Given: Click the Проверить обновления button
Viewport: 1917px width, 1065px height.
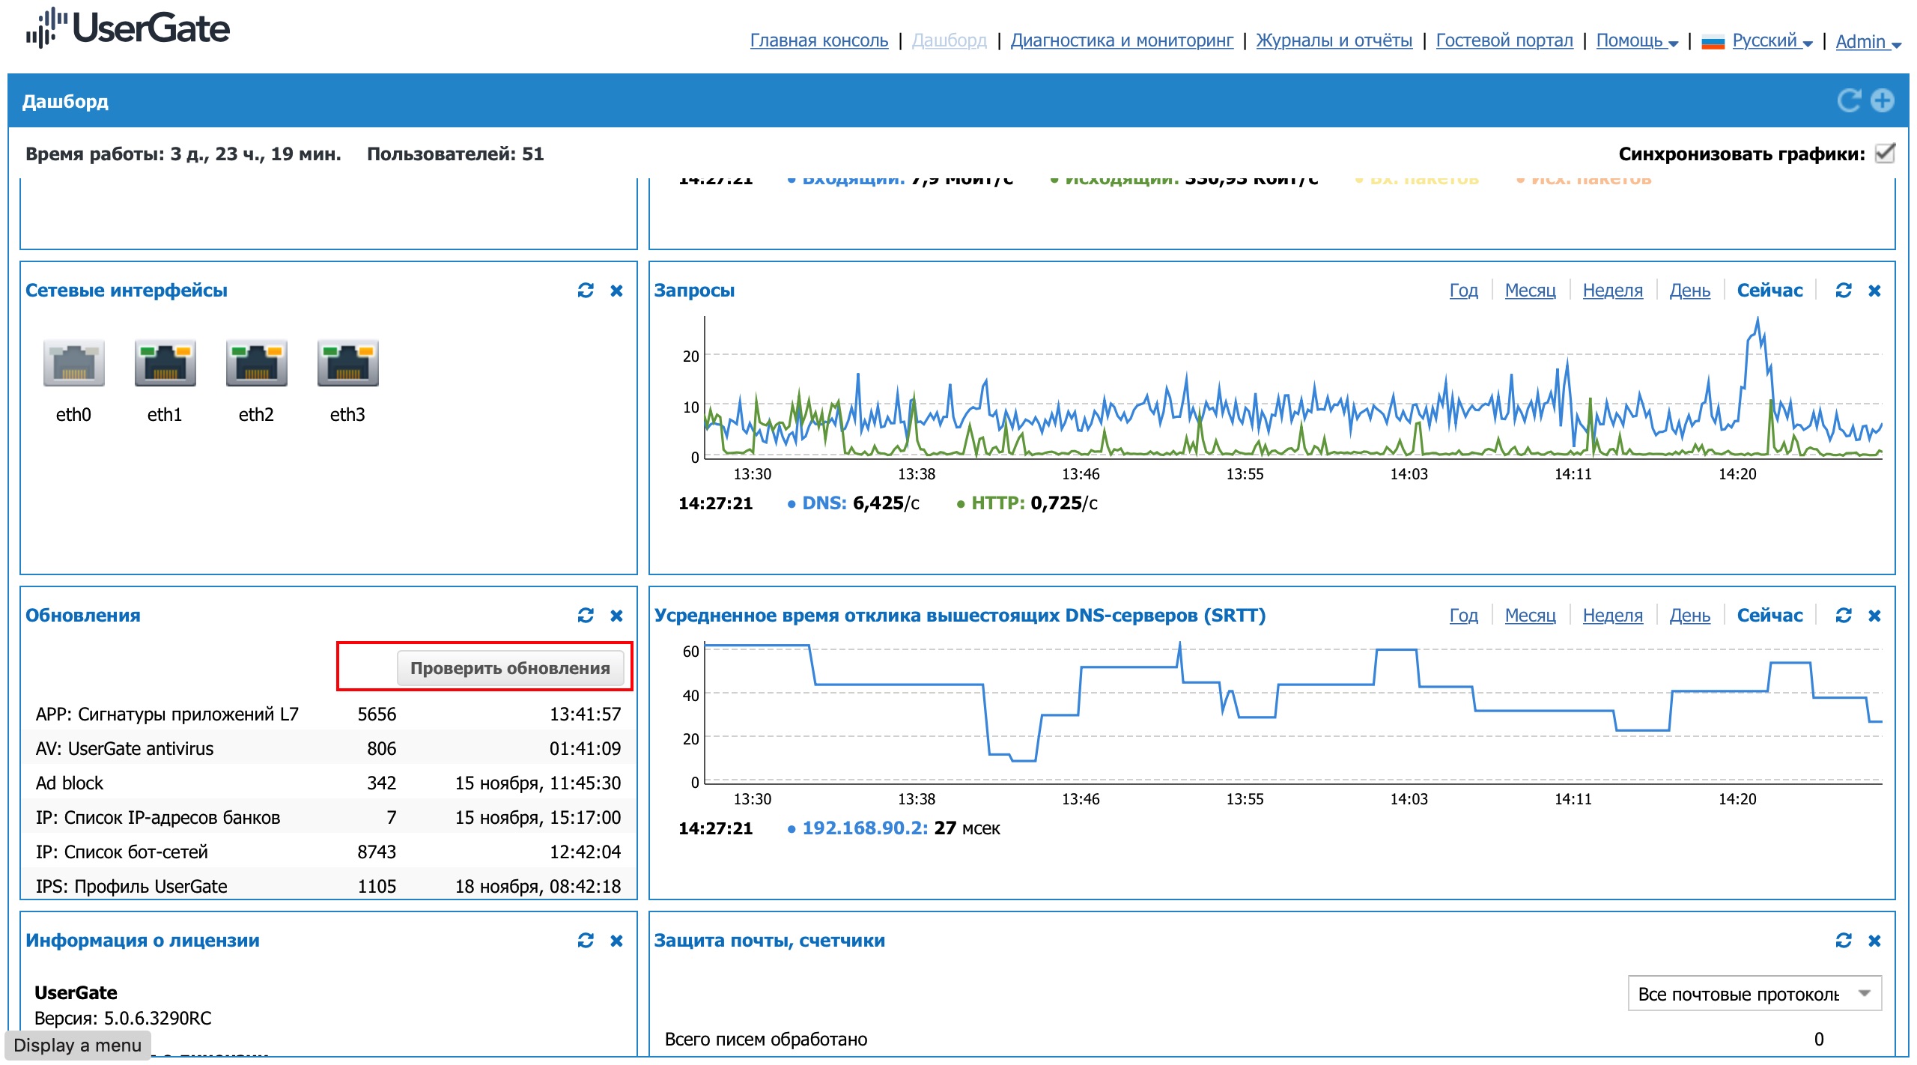Looking at the screenshot, I should click(510, 668).
